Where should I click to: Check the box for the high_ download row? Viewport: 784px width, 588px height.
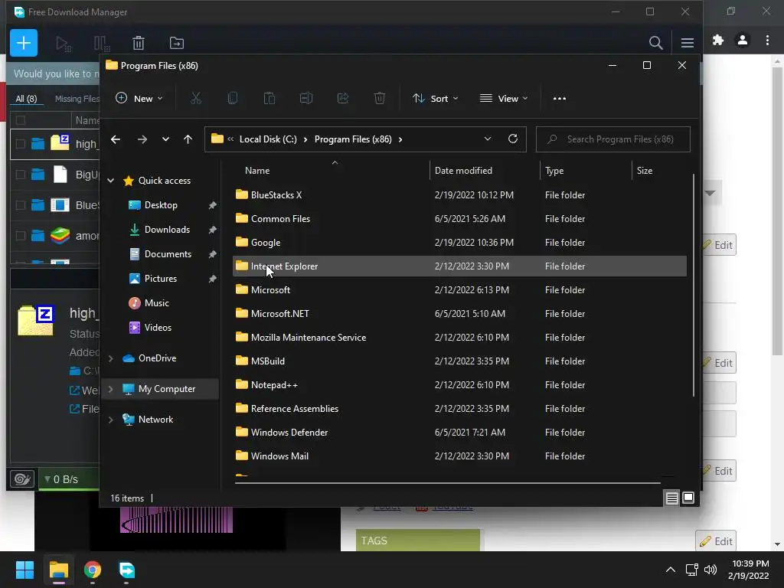(x=21, y=144)
